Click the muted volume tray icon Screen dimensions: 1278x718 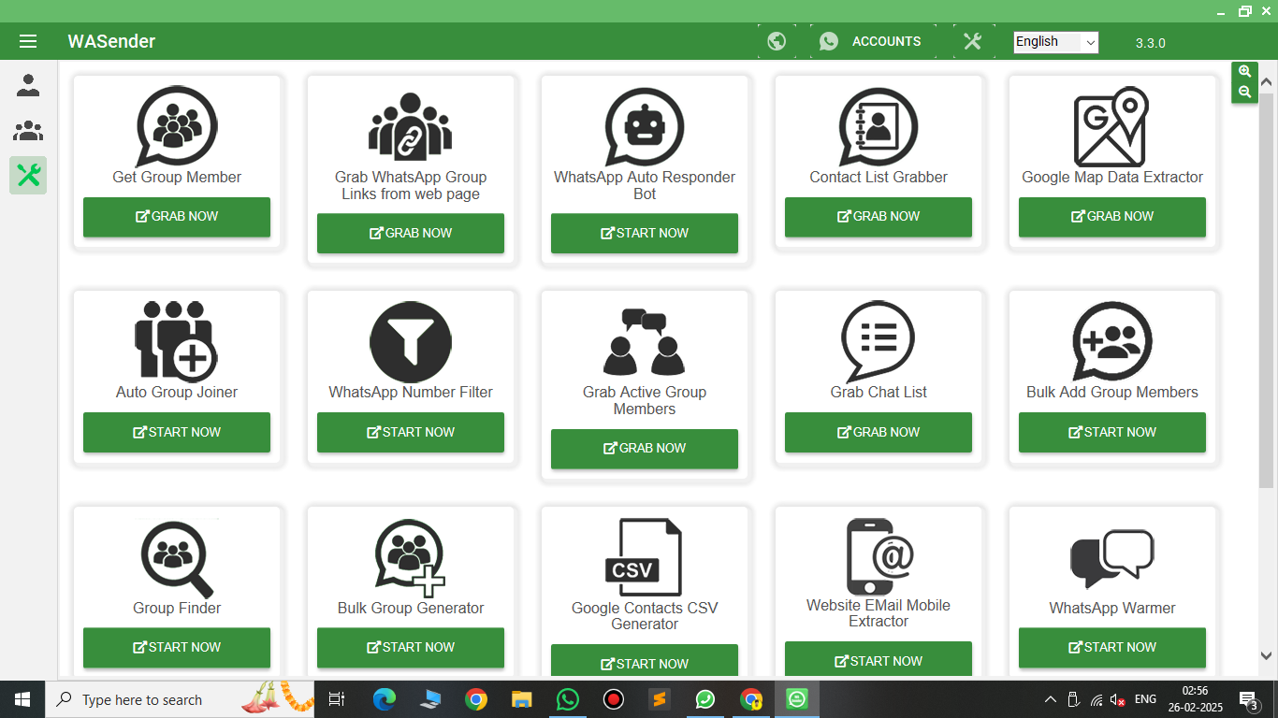click(x=1117, y=699)
